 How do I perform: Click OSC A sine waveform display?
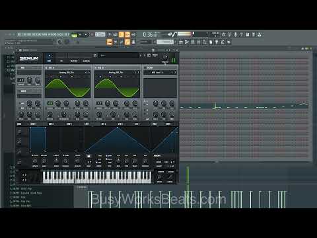67,88
